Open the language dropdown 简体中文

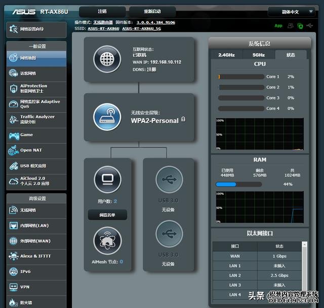tap(292, 12)
